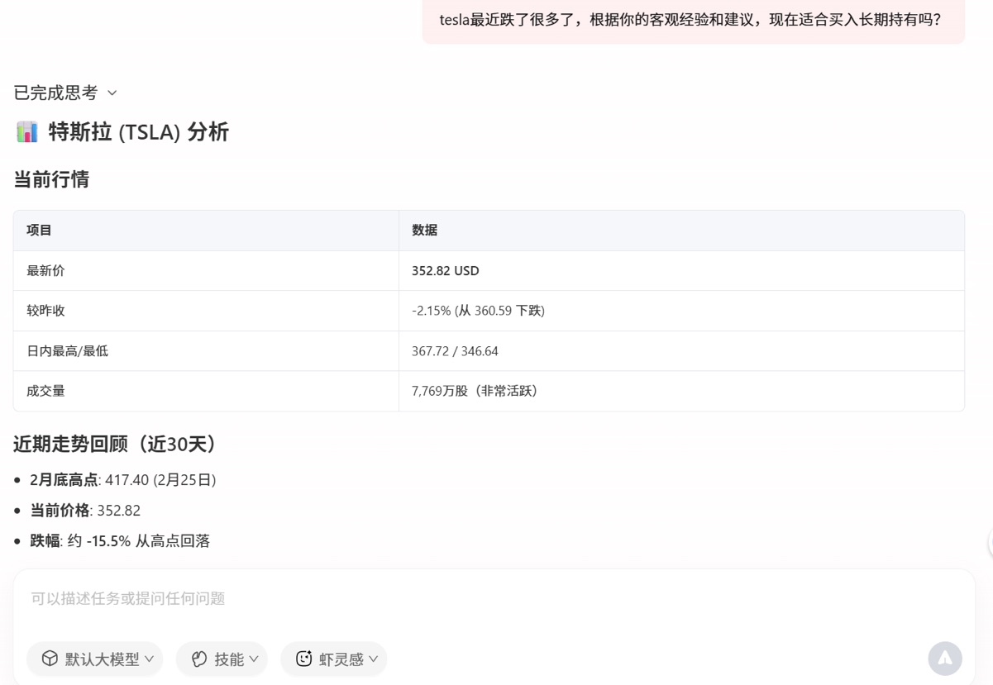This screenshot has width=993, height=685.
Task: Collapse the 已完成思考 thinking section
Action: point(65,93)
